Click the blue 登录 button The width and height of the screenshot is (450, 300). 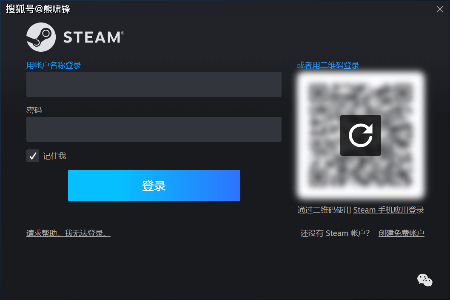click(x=154, y=185)
